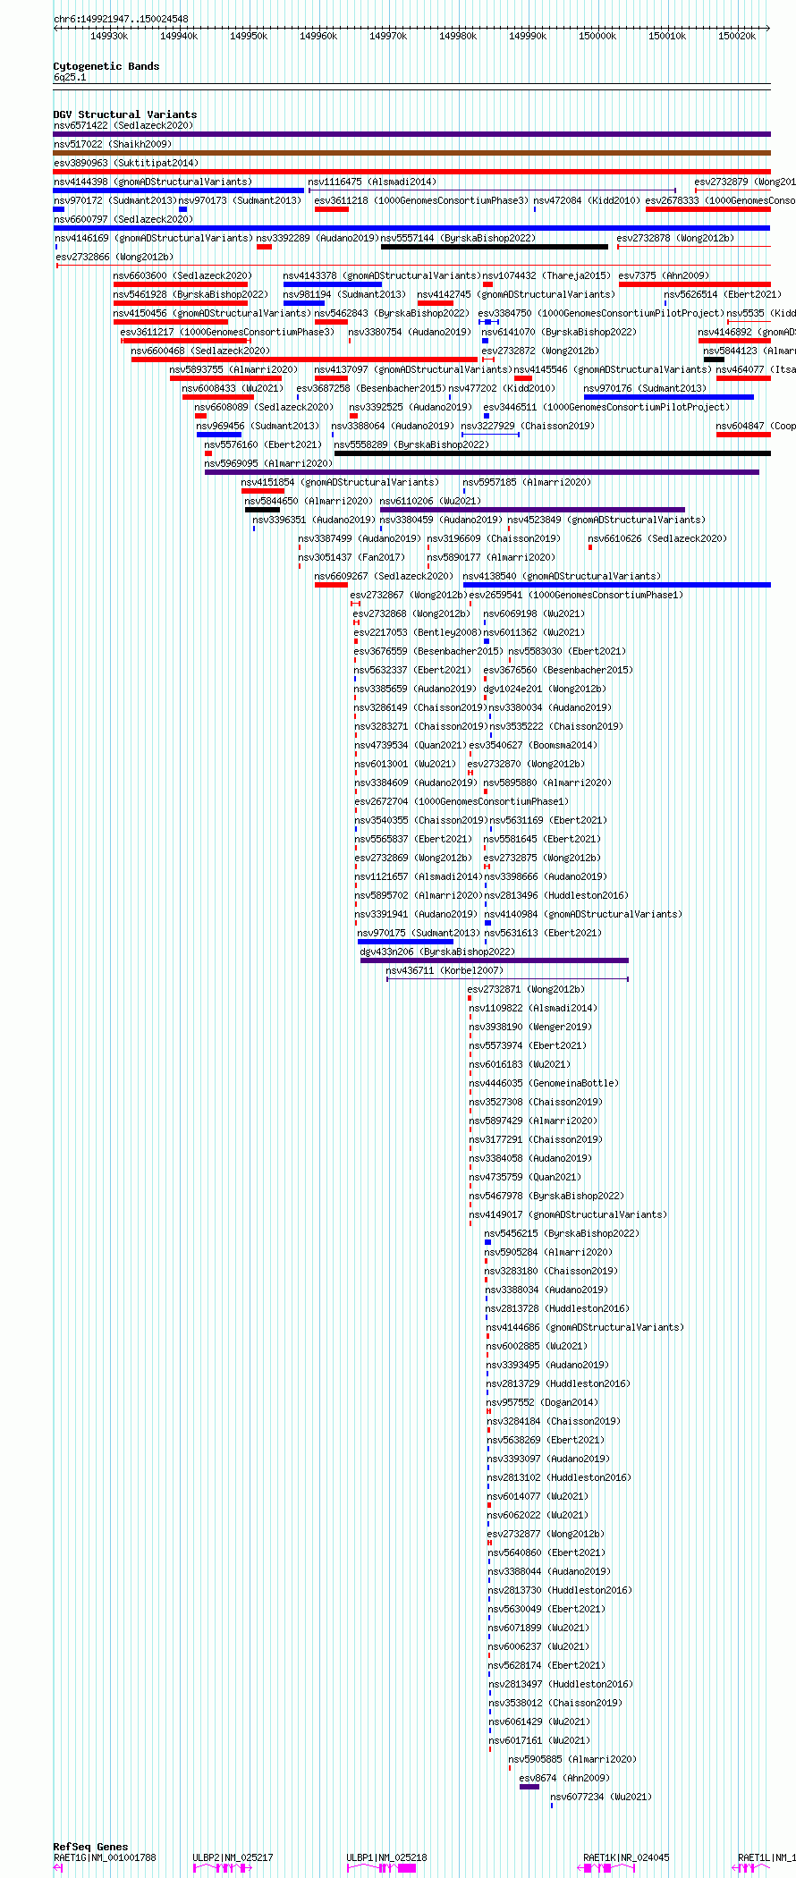Image resolution: width=796 pixels, height=1878 pixels.
Task: Open the ULBP1 NM_025218 gene label
Action: 386,1857
